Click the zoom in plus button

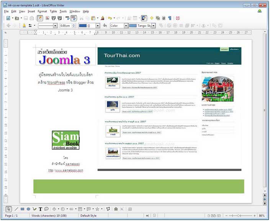[254, 216]
